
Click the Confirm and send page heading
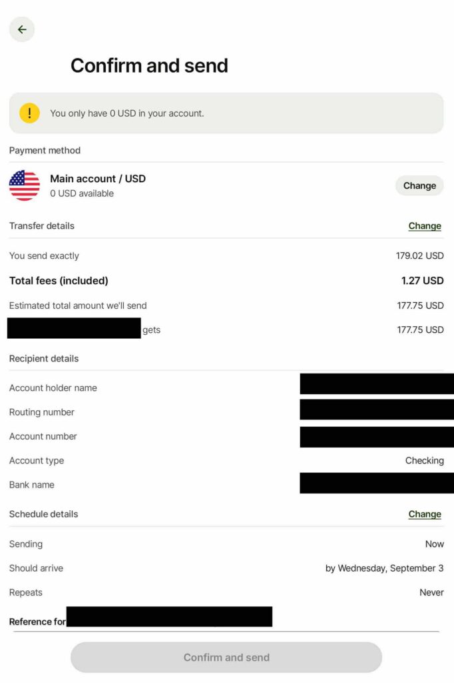(x=149, y=65)
